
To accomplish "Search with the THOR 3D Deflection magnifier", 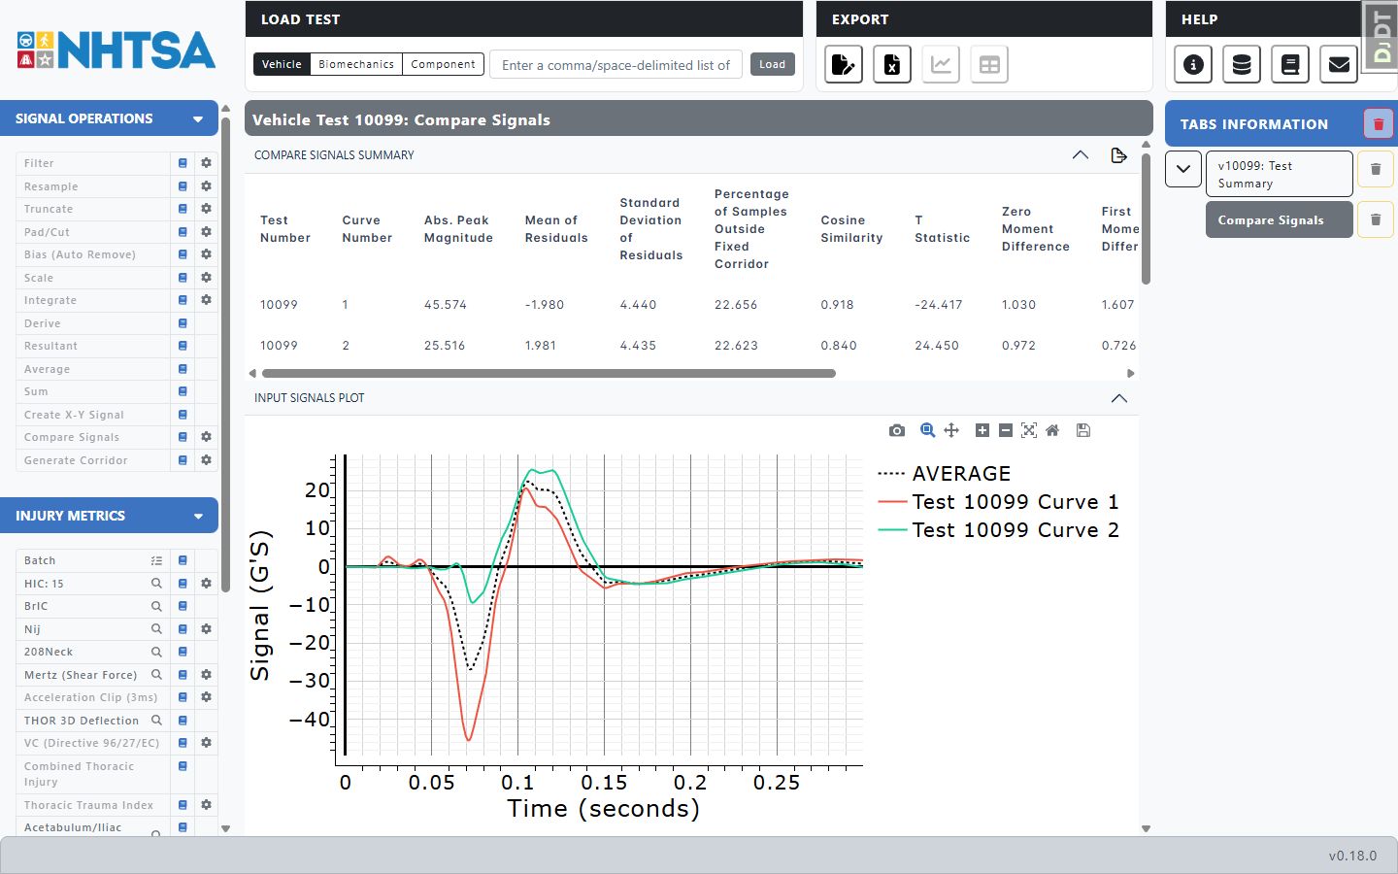I will (156, 721).
